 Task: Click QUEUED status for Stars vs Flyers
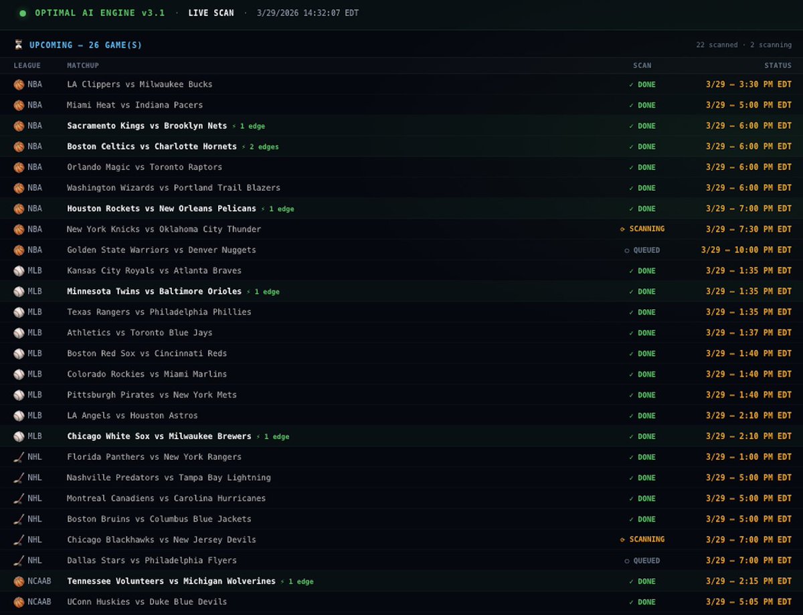pyautogui.click(x=642, y=561)
